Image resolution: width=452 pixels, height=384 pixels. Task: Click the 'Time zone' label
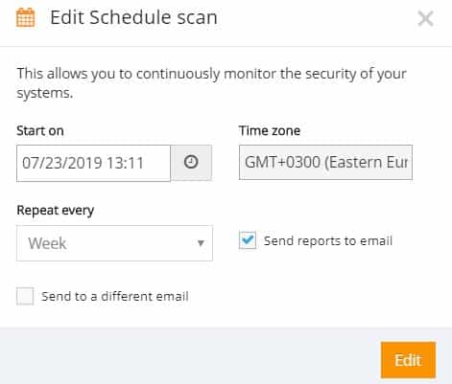(x=270, y=130)
